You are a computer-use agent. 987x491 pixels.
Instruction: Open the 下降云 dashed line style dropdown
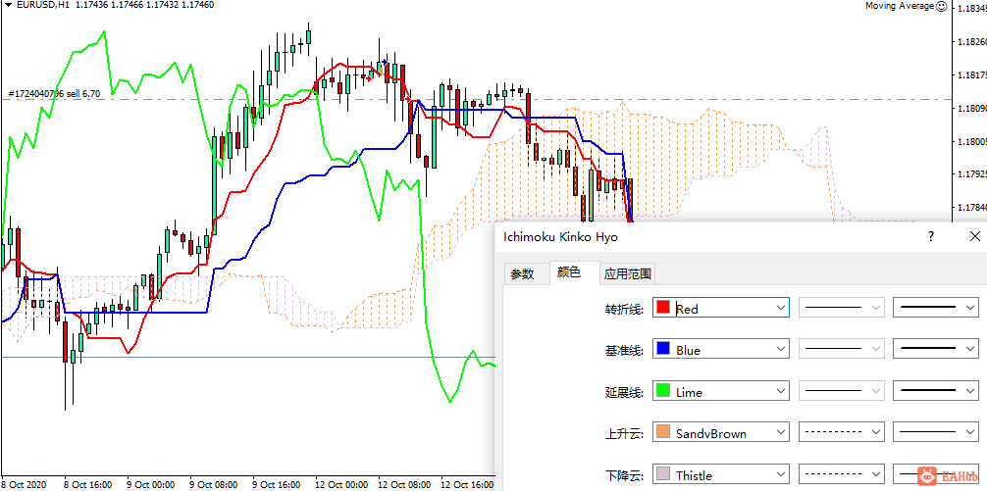click(841, 474)
